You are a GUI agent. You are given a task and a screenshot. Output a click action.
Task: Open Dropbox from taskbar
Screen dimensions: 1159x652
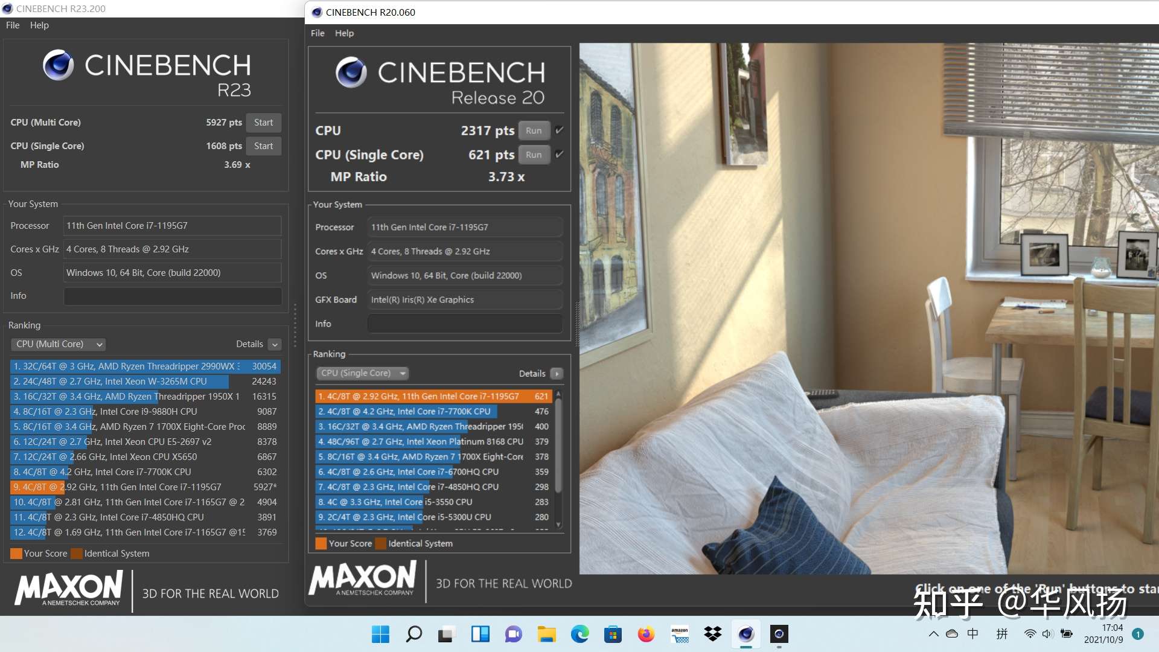(x=713, y=634)
